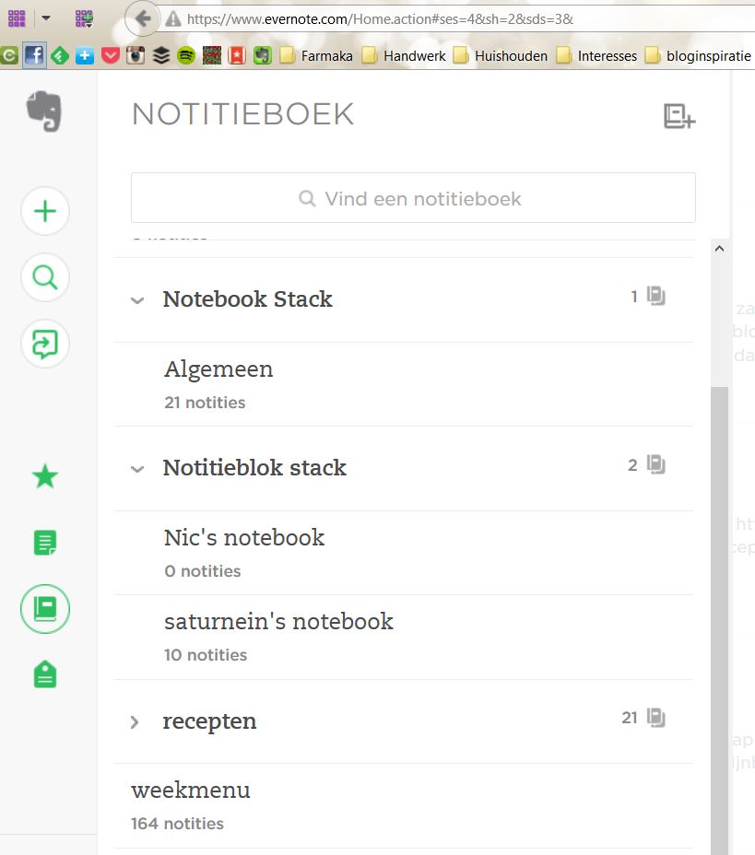The width and height of the screenshot is (755, 855).
Task: Open Nic's notebook
Action: tap(244, 538)
